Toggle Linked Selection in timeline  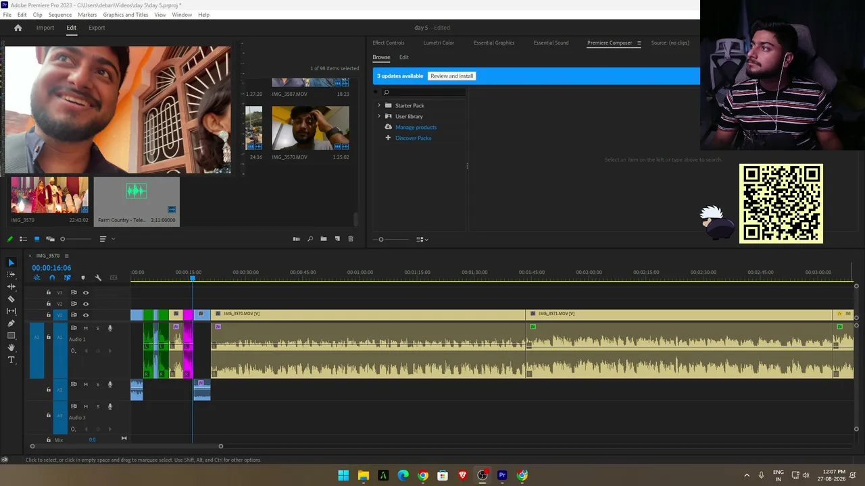point(68,277)
